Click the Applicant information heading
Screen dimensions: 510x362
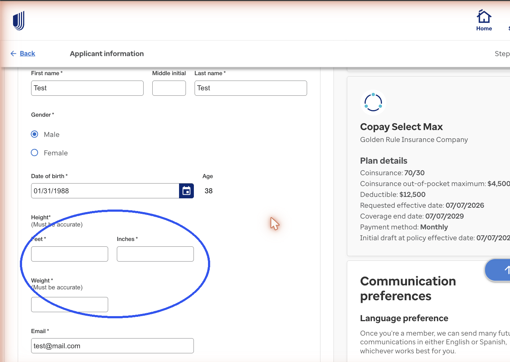[x=107, y=53]
